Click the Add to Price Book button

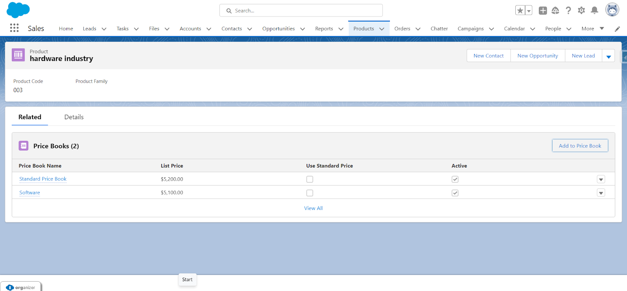580,145
